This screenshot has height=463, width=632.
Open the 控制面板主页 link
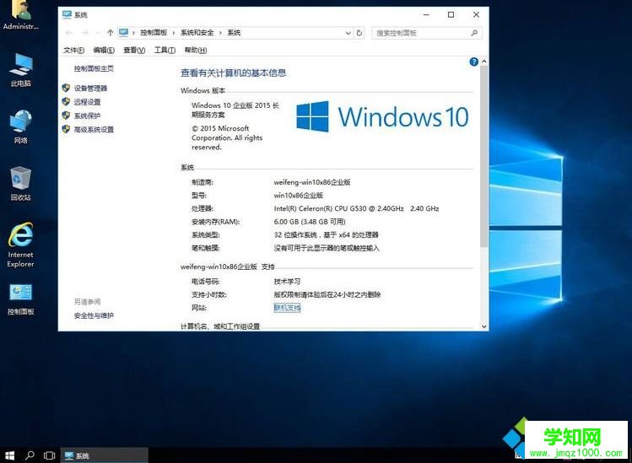click(94, 68)
